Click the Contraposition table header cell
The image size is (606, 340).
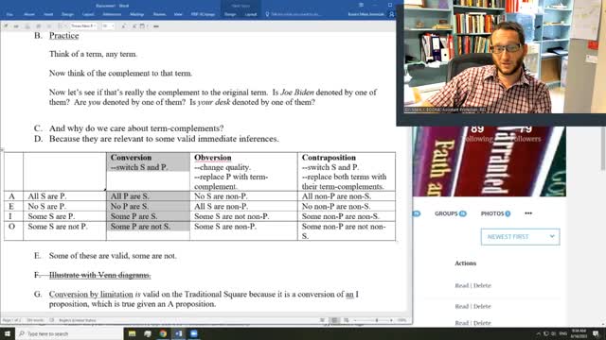[347, 172]
